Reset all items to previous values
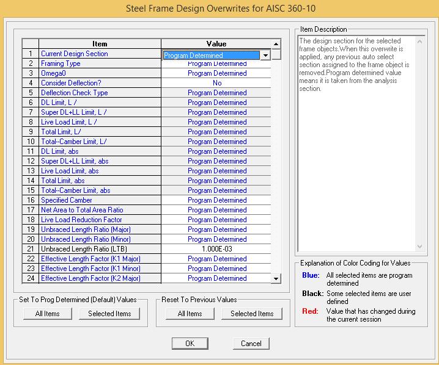This screenshot has width=439, height=365. tap(190, 314)
